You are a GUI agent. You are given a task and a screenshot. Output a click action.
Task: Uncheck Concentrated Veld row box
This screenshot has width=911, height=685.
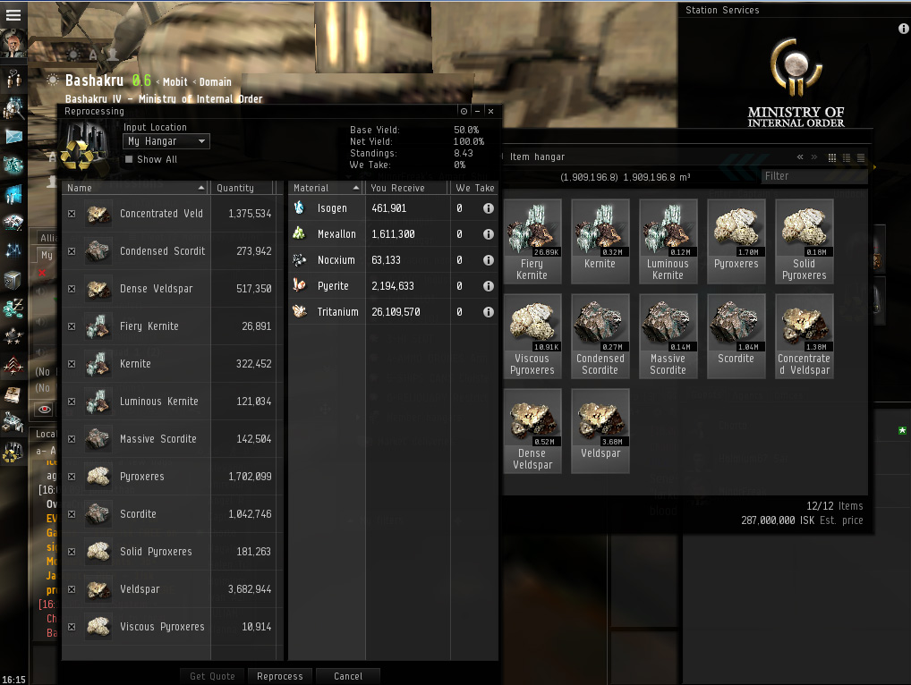coord(72,214)
